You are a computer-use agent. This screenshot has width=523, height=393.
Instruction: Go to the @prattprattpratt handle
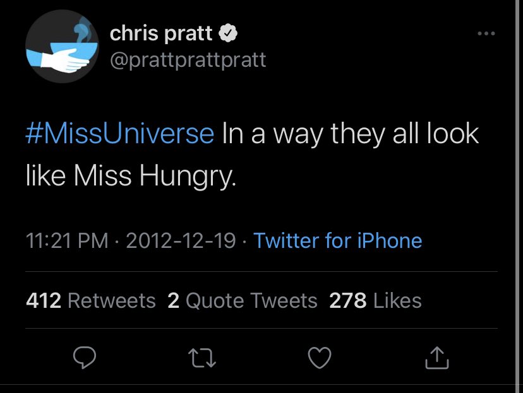tap(188, 60)
